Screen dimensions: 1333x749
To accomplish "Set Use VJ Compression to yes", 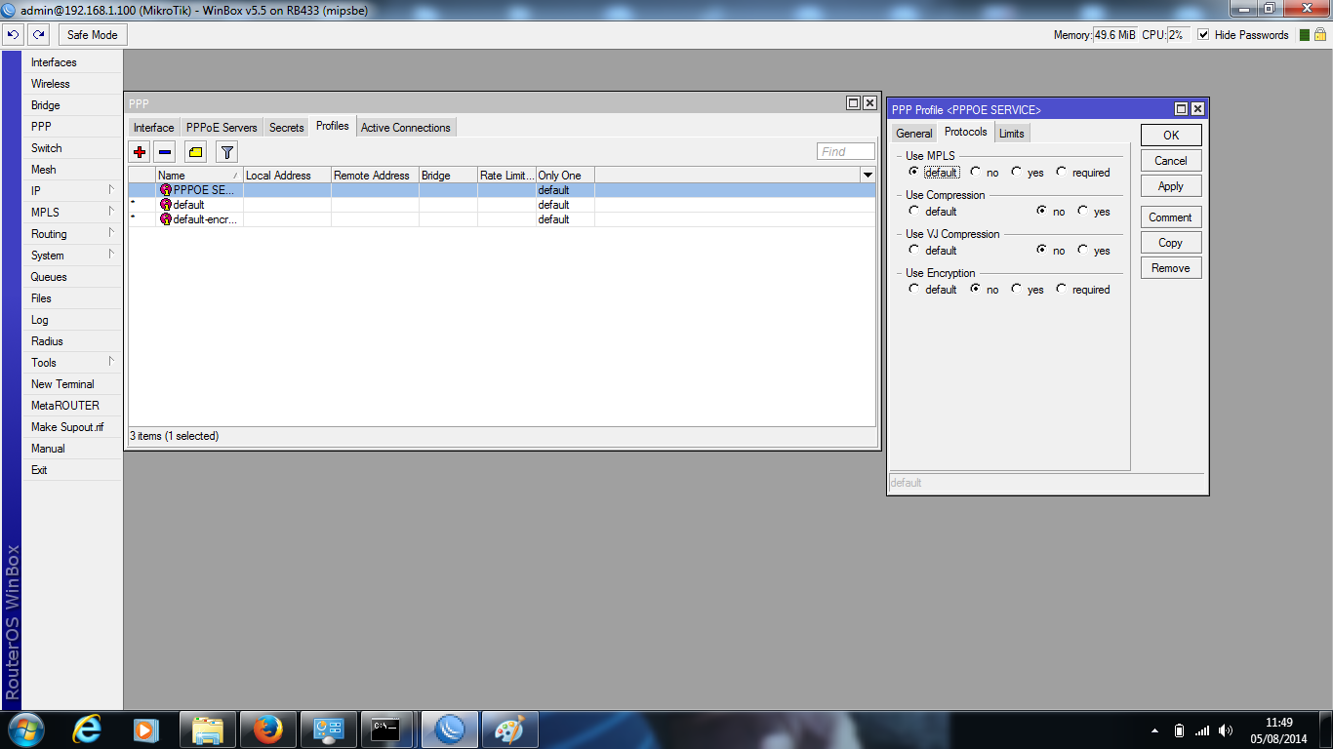I will click(x=1082, y=250).
